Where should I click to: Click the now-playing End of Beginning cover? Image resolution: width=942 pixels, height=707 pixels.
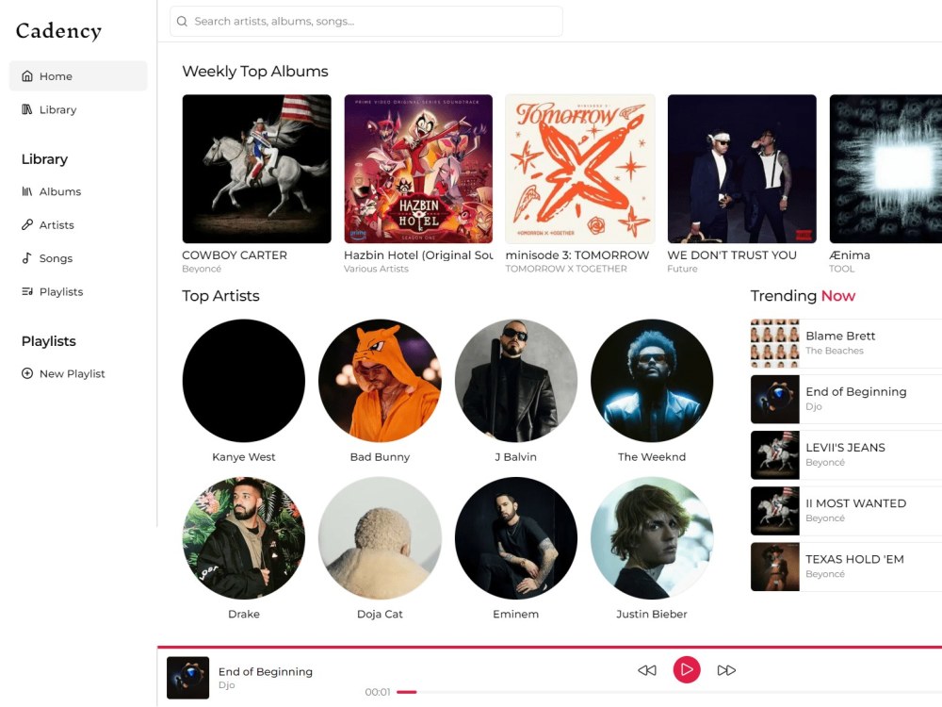(x=188, y=678)
